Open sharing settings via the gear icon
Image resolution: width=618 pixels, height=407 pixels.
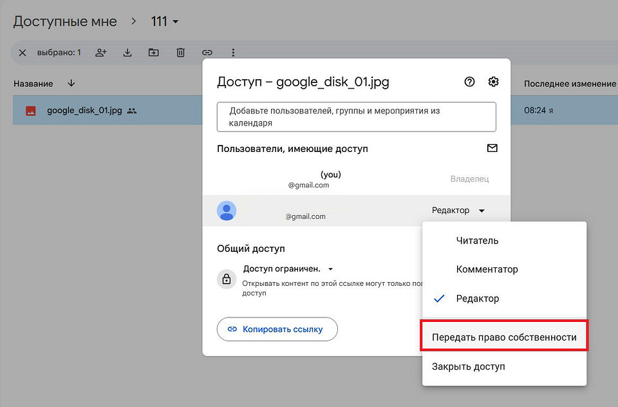493,82
